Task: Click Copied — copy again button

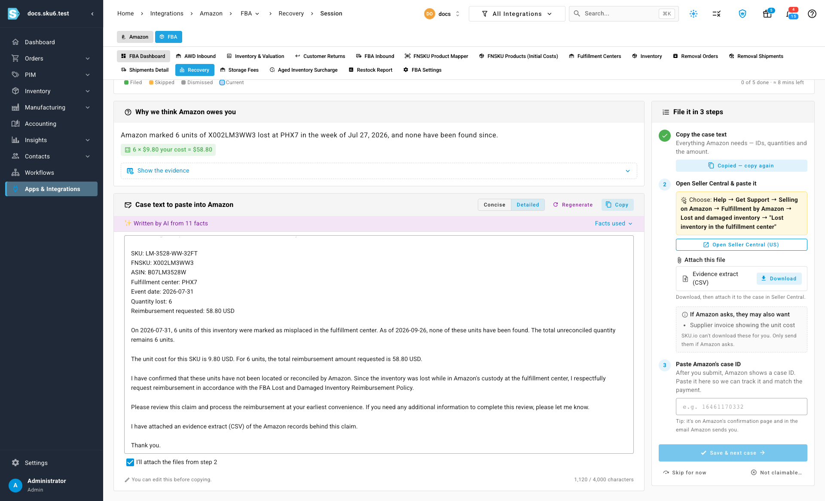Action: 741,166
